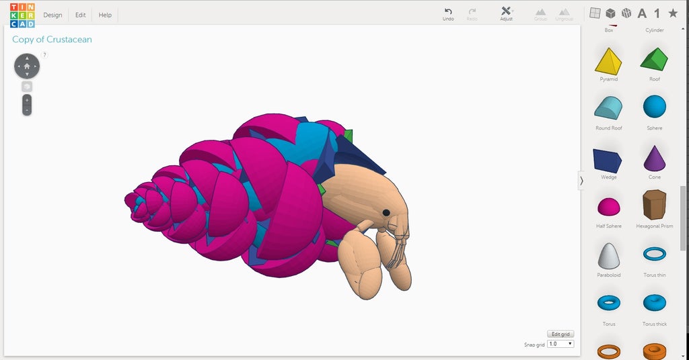Rotate view right with navigation arrow
This screenshot has height=360, width=689.
[35, 66]
